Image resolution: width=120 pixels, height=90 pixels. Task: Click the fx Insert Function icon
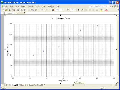pos(25,13)
